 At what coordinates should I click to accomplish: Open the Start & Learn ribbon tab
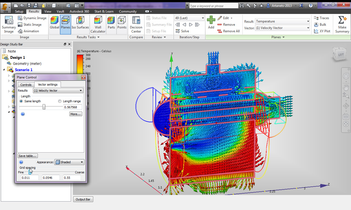[x=104, y=11]
